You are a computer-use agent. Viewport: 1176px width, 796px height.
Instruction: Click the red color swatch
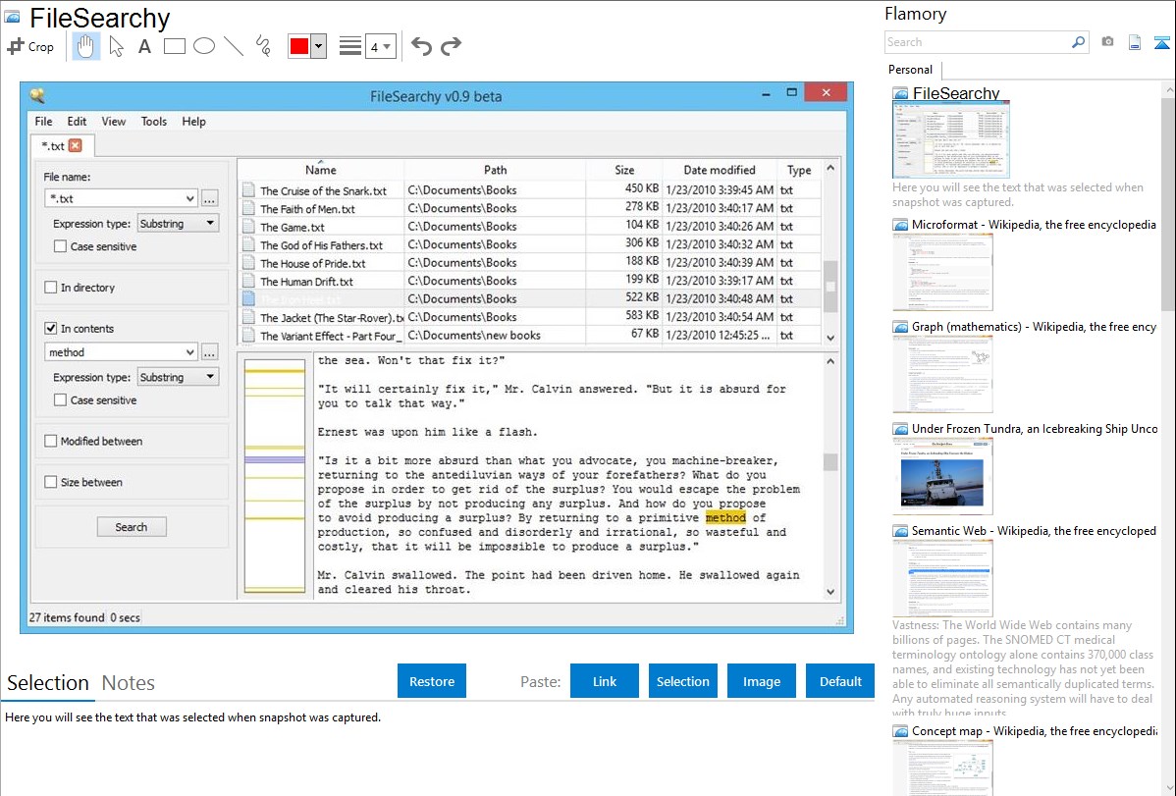click(299, 46)
